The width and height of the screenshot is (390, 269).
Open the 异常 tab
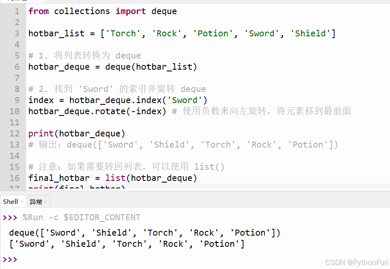coord(36,202)
